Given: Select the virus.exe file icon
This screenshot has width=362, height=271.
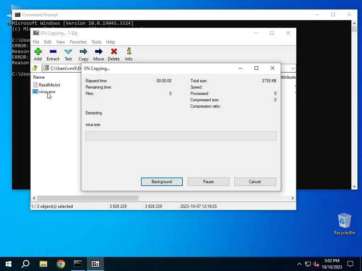Looking at the screenshot, I should [35, 92].
